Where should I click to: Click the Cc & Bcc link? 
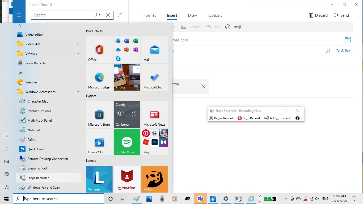tap(343, 51)
